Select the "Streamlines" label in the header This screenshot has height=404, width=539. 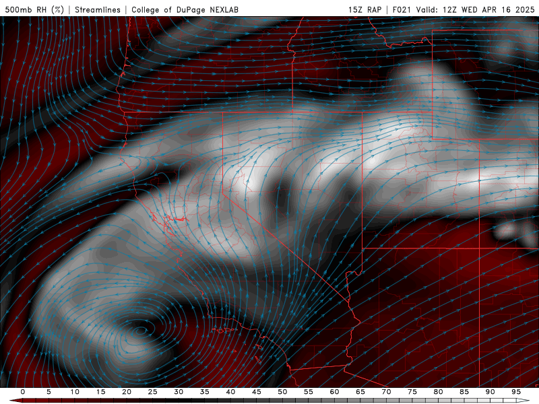98,9
